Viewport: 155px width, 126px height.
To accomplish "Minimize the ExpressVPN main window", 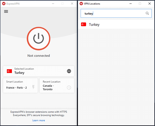I will coord(53,4).
